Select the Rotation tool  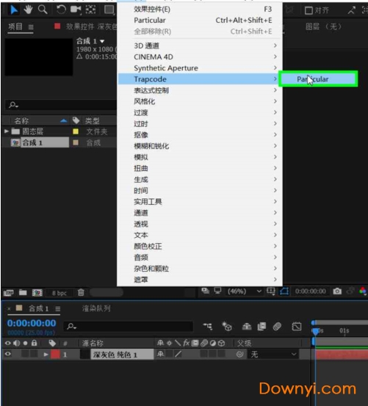pos(61,10)
